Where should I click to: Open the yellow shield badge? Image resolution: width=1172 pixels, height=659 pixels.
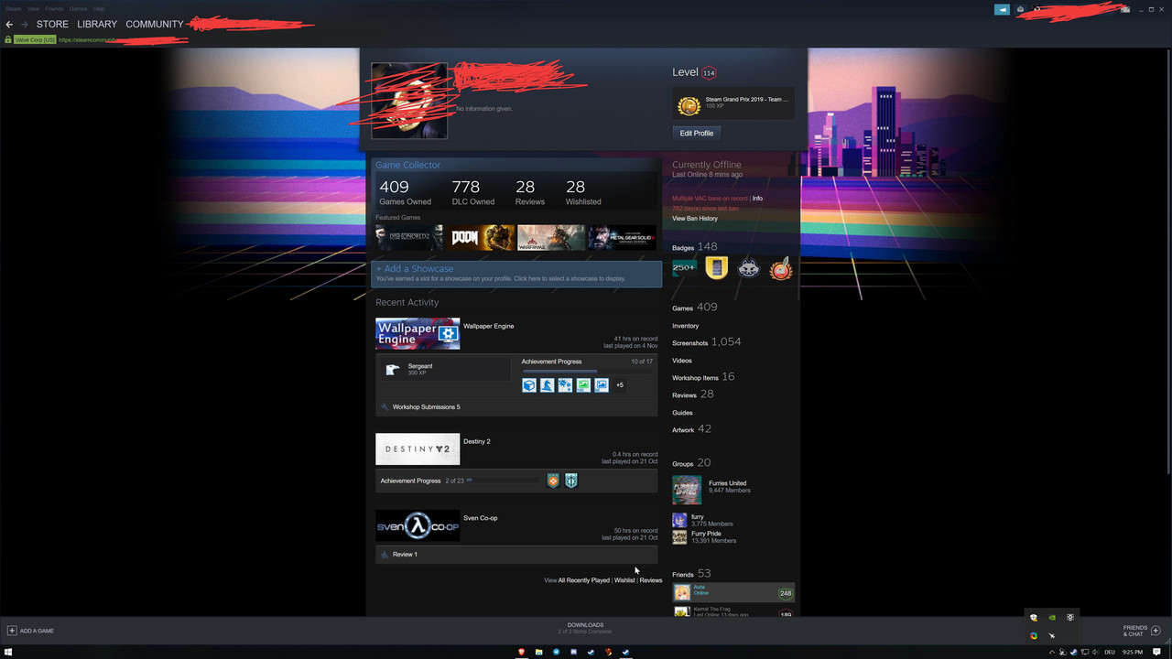click(x=716, y=267)
